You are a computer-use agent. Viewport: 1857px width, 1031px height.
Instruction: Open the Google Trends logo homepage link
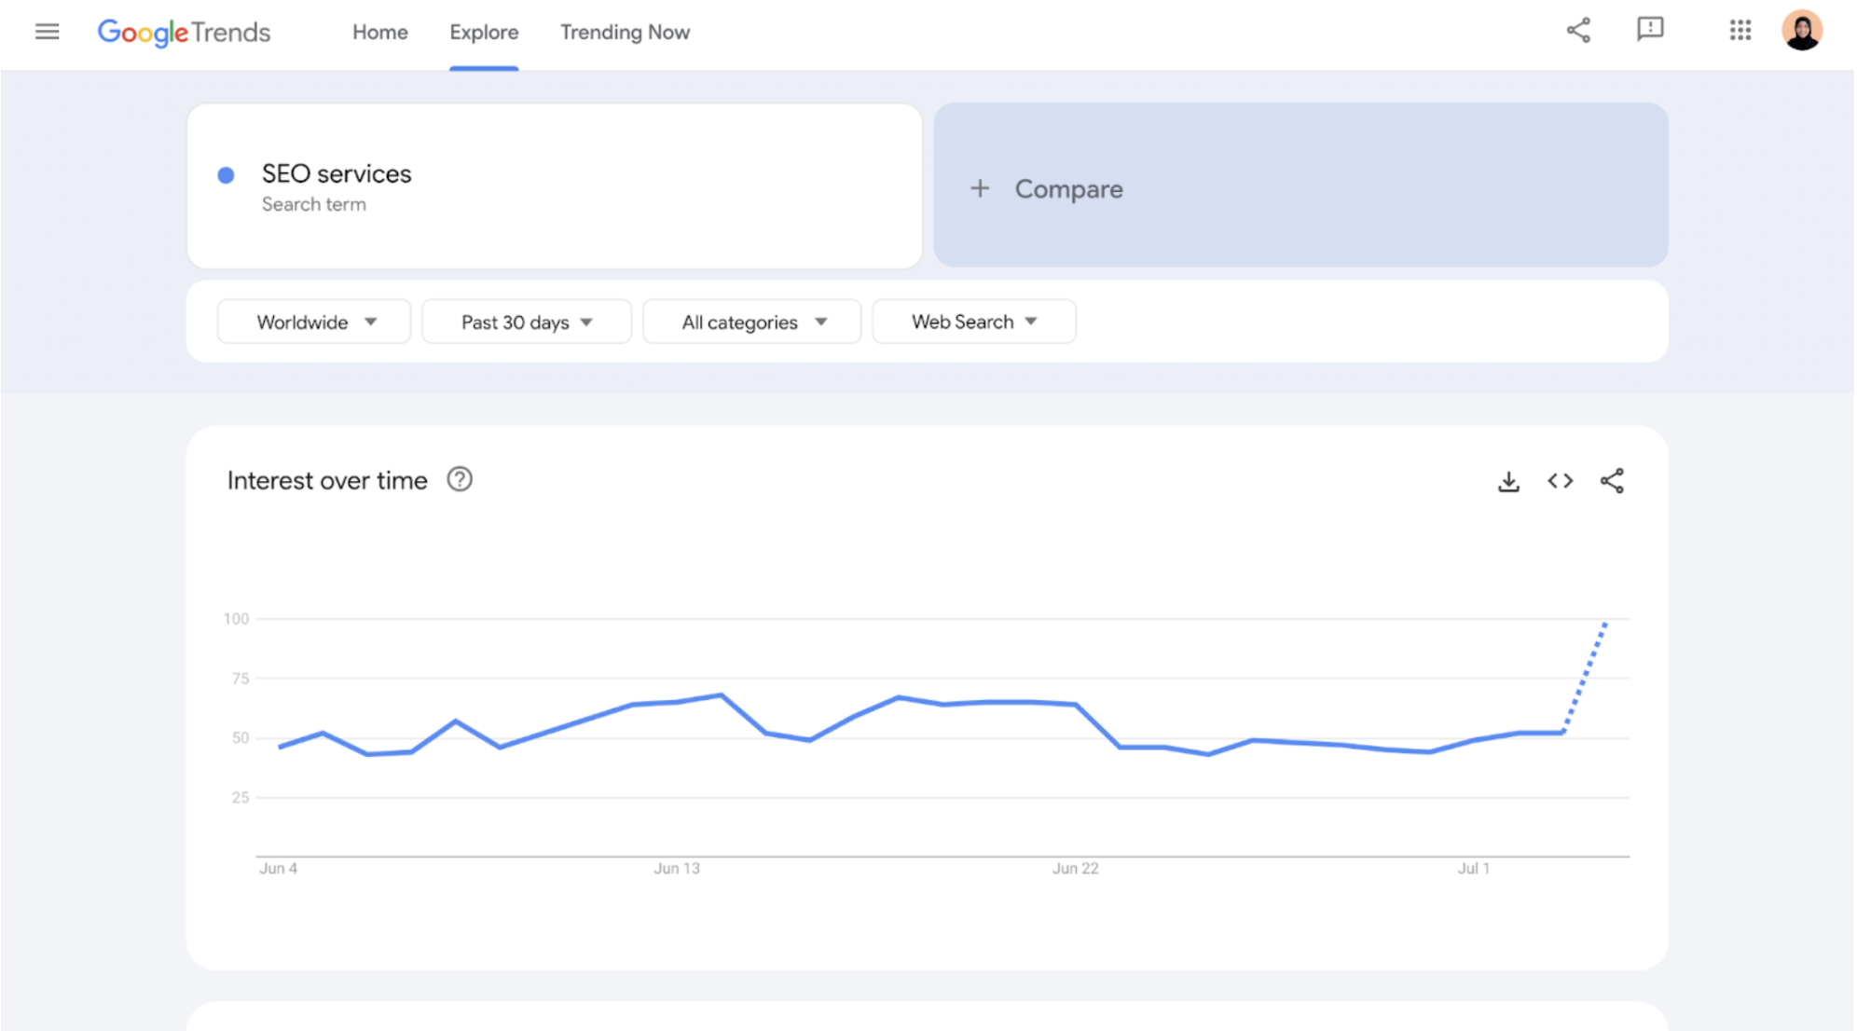point(184,33)
